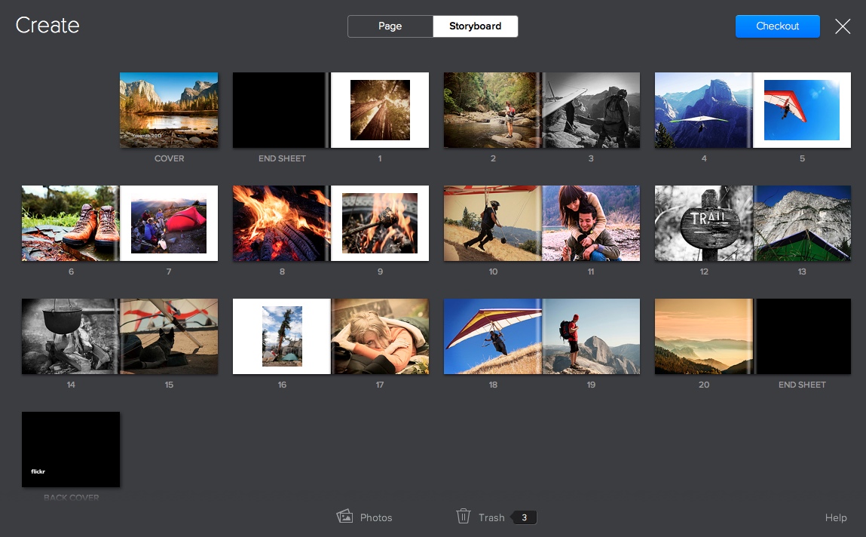Select the Yosemite valley cover thumbnail
The image size is (866, 537).
point(169,110)
